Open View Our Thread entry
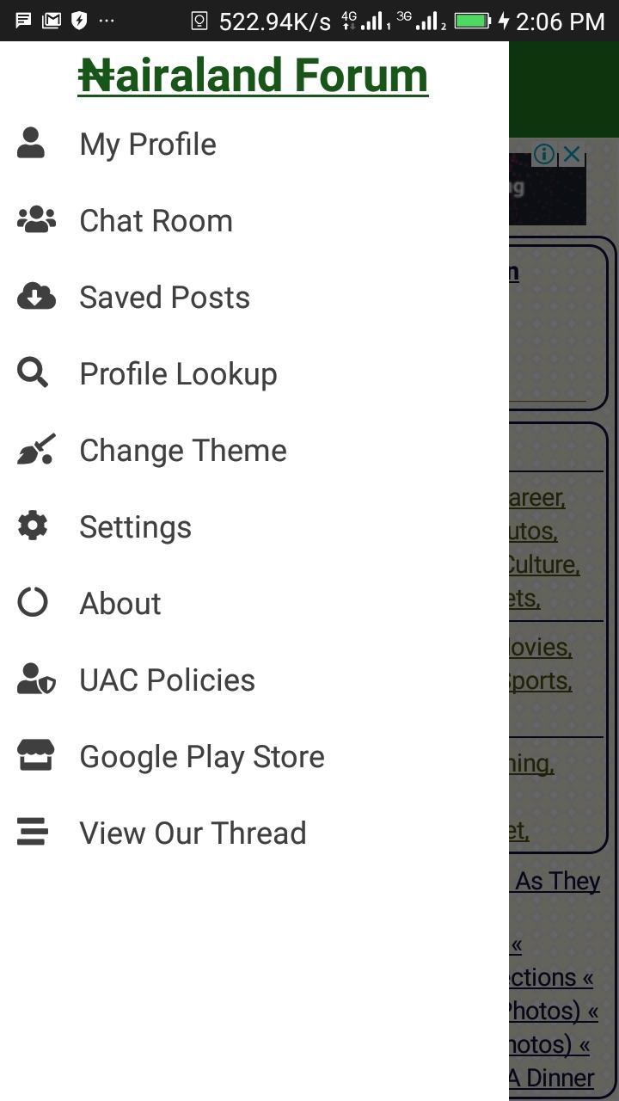Screen dimensions: 619x1101 coord(254,833)
